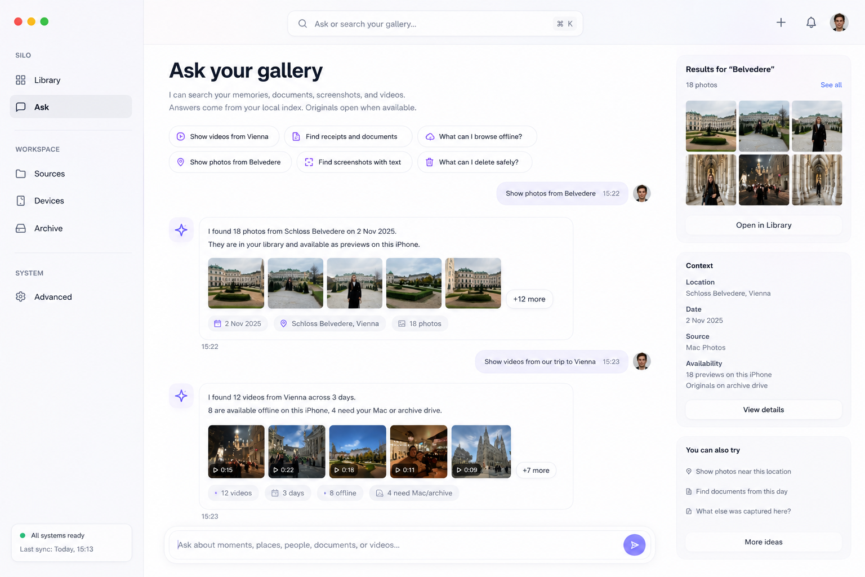Viewport: 865px width, 577px height.
Task: Click View details in the Context panel
Action: click(764, 410)
